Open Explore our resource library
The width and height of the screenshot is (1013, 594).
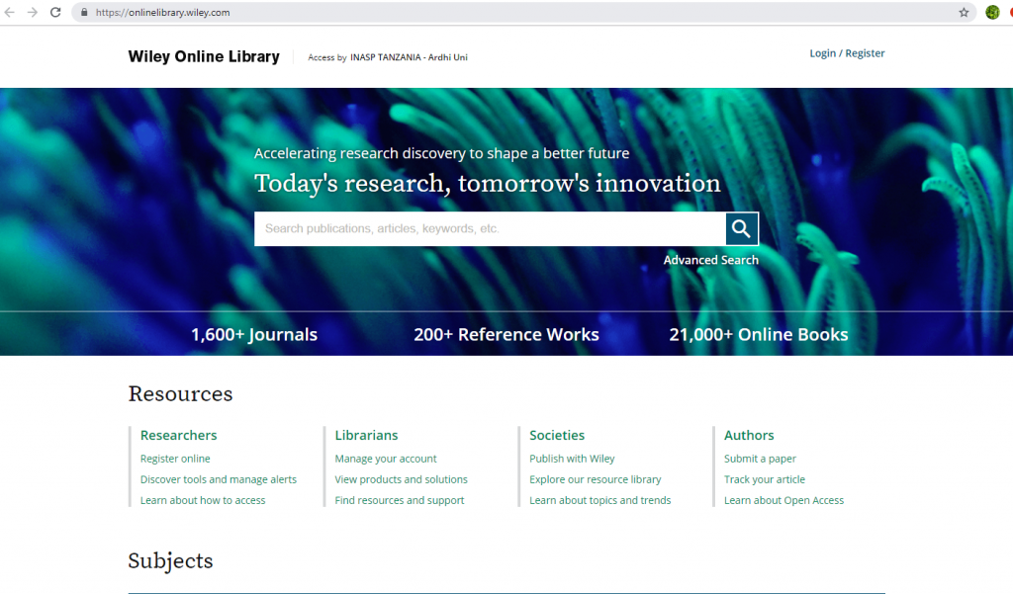595,479
